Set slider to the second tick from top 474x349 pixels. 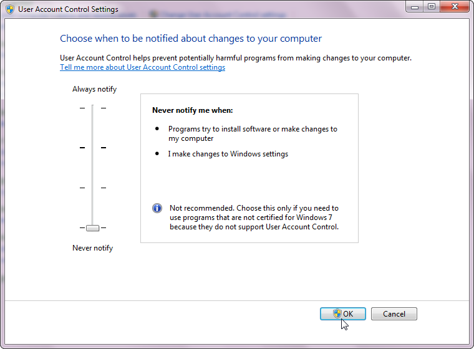[92, 148]
